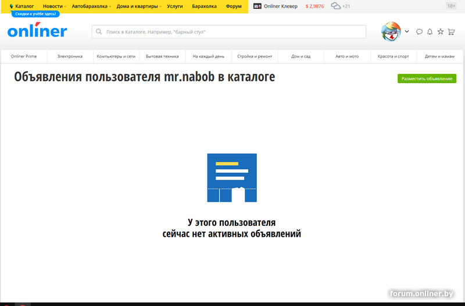Open the shopping cart icon
This screenshot has height=306, width=465.
[x=451, y=31]
